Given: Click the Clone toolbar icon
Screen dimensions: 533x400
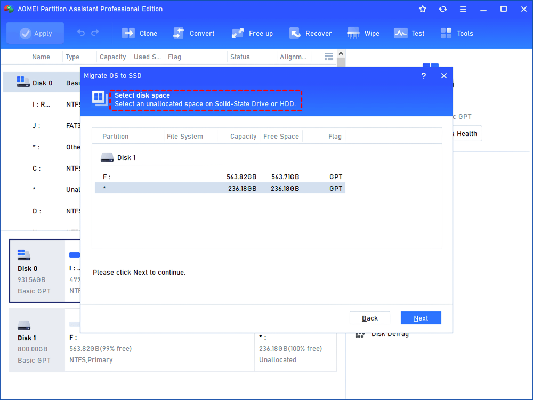Looking at the screenshot, I should click(x=129, y=33).
